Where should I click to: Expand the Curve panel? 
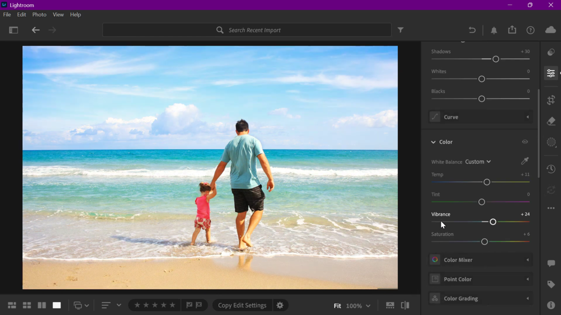(481, 117)
